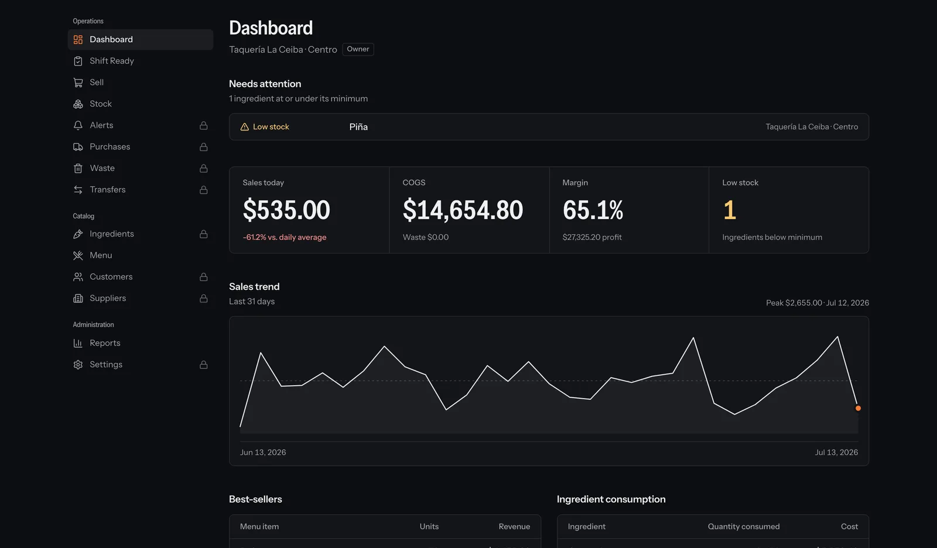Open Transfers in the sidebar
Image resolution: width=937 pixels, height=548 pixels.
pyautogui.click(x=141, y=190)
